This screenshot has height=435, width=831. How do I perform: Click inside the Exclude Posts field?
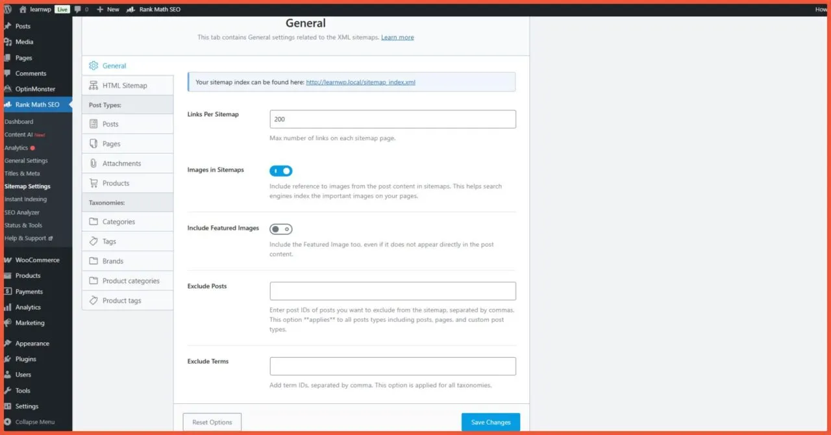392,290
